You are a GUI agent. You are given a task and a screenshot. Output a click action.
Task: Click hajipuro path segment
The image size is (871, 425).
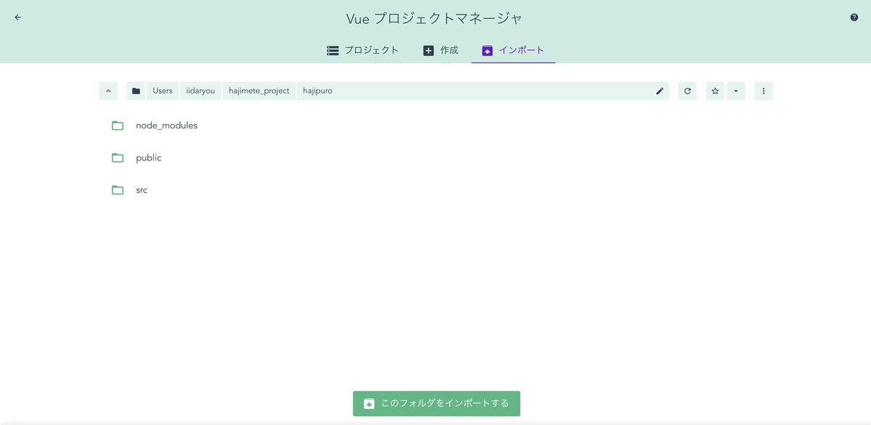318,91
